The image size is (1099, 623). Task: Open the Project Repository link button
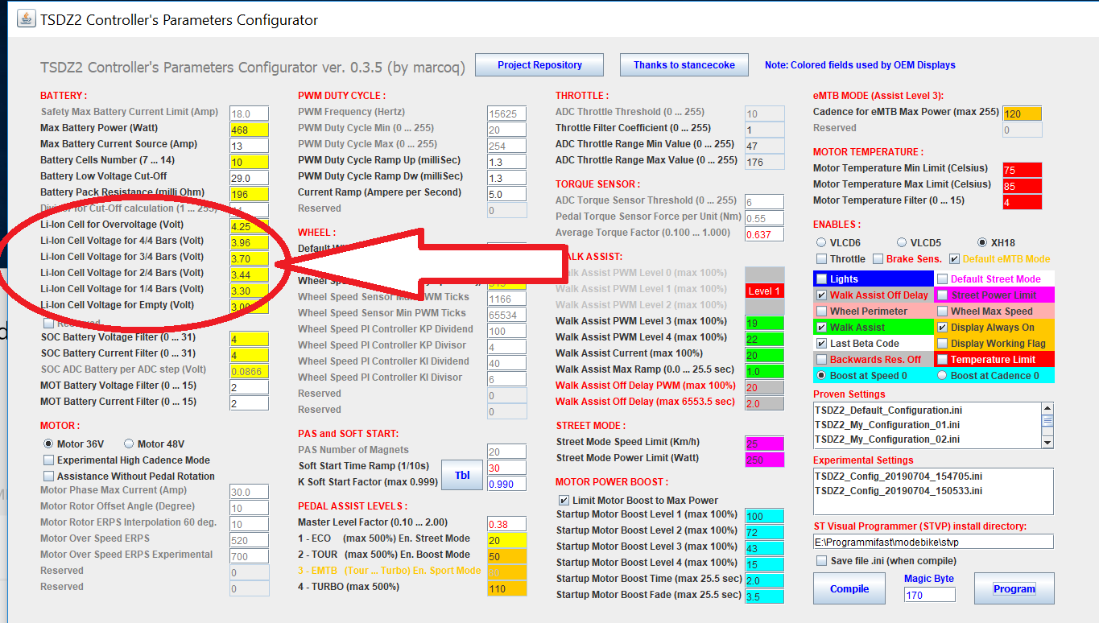click(539, 65)
